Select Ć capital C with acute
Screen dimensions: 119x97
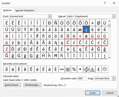coord(68,42)
